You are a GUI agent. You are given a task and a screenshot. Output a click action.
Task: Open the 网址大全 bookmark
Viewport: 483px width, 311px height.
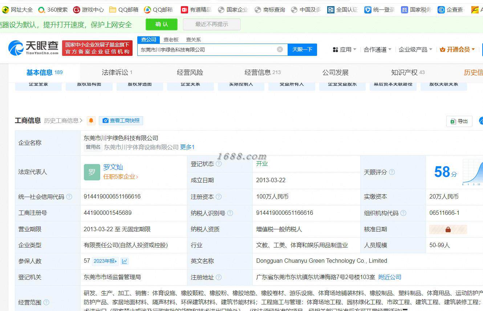click(x=17, y=10)
